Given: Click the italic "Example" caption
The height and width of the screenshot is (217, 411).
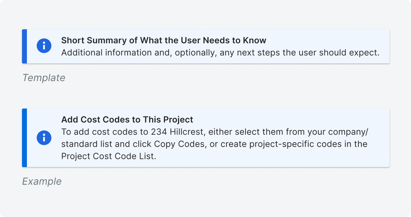Looking at the screenshot, I should point(42,181).
